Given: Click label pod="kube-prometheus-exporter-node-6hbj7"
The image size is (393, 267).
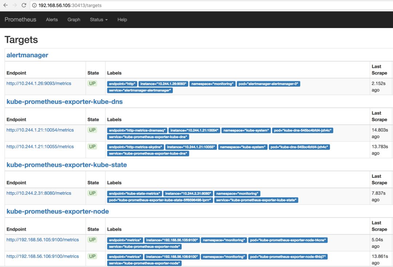Looking at the screenshot, I should 288,256.
